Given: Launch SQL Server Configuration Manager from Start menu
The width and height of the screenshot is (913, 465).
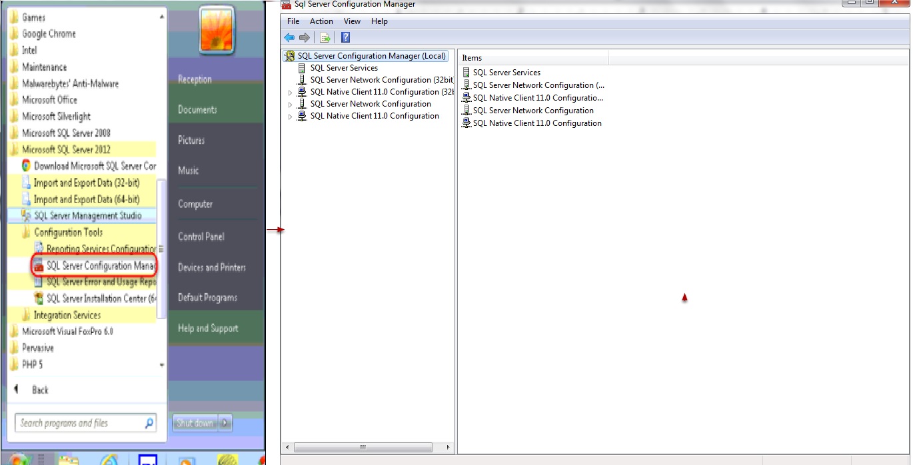Looking at the screenshot, I should point(101,266).
